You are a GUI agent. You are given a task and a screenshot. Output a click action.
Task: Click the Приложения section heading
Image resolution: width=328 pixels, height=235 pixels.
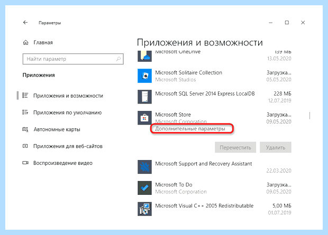(39, 75)
